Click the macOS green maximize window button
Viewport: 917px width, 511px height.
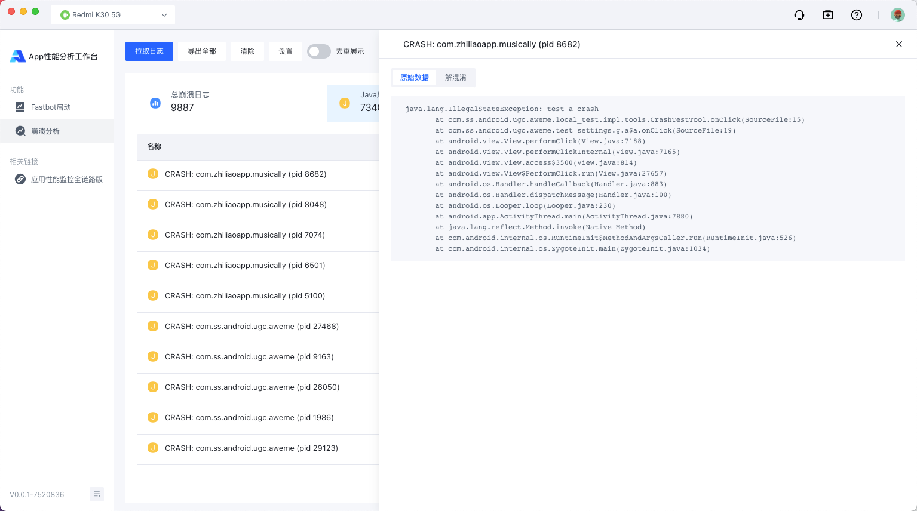35,11
